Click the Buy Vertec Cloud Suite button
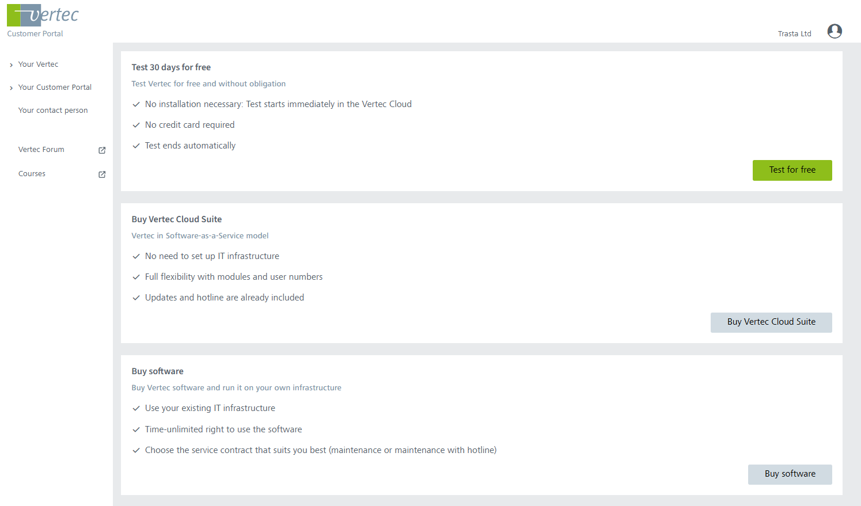861x506 pixels. (771, 322)
